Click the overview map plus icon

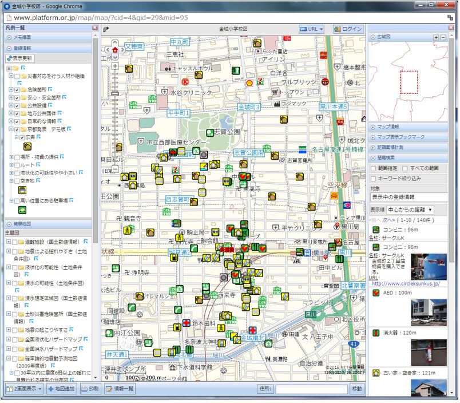(436, 37)
